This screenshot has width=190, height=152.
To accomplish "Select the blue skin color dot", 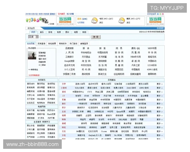I will (x=158, y=14).
